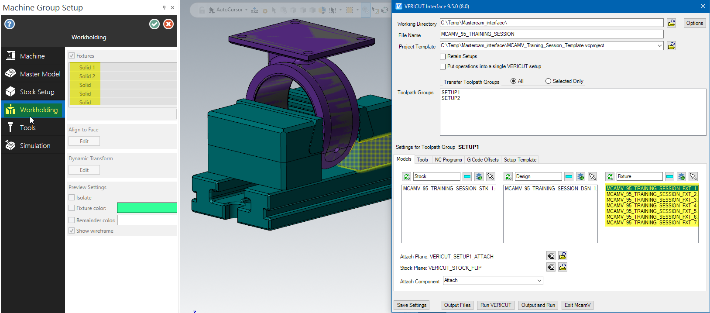Open the Machine section in the sidebar
Image resolution: width=710 pixels, height=313 pixels.
(x=33, y=56)
